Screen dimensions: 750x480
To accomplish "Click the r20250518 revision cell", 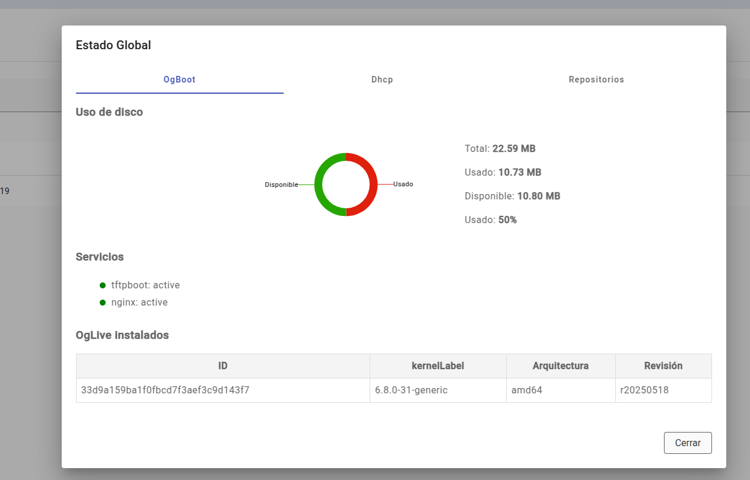I will (644, 390).
